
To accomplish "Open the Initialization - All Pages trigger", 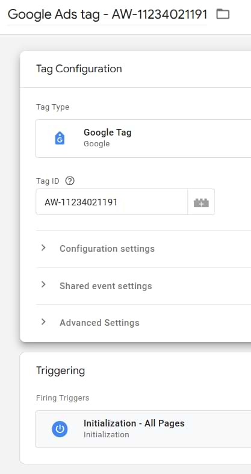I will (x=143, y=429).
